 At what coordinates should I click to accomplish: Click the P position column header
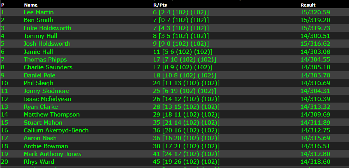coord(3,5)
